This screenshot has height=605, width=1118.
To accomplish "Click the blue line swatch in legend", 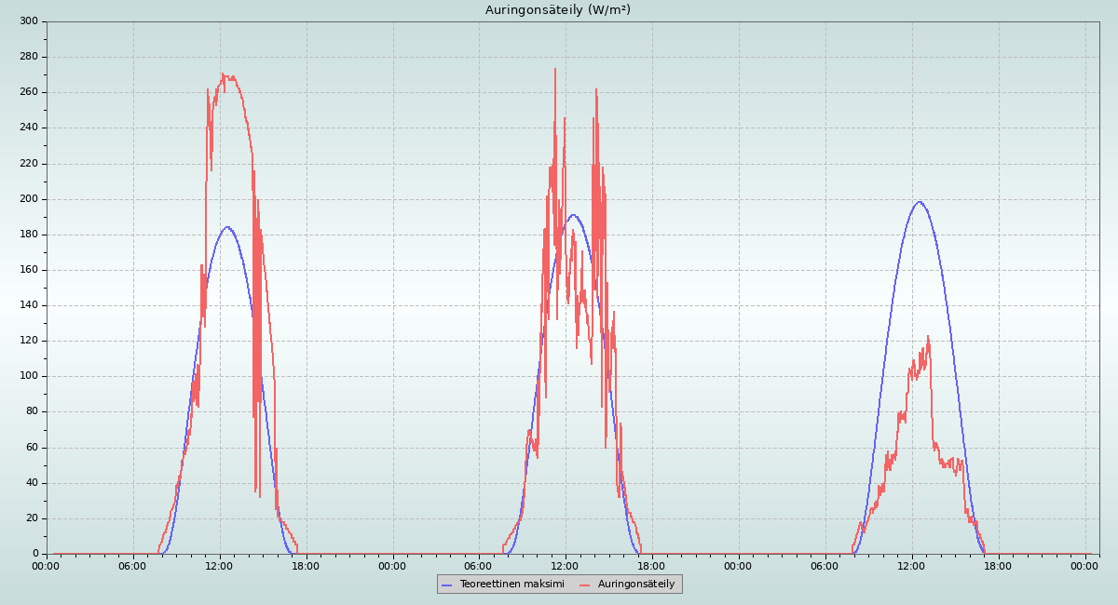I will coord(446,585).
